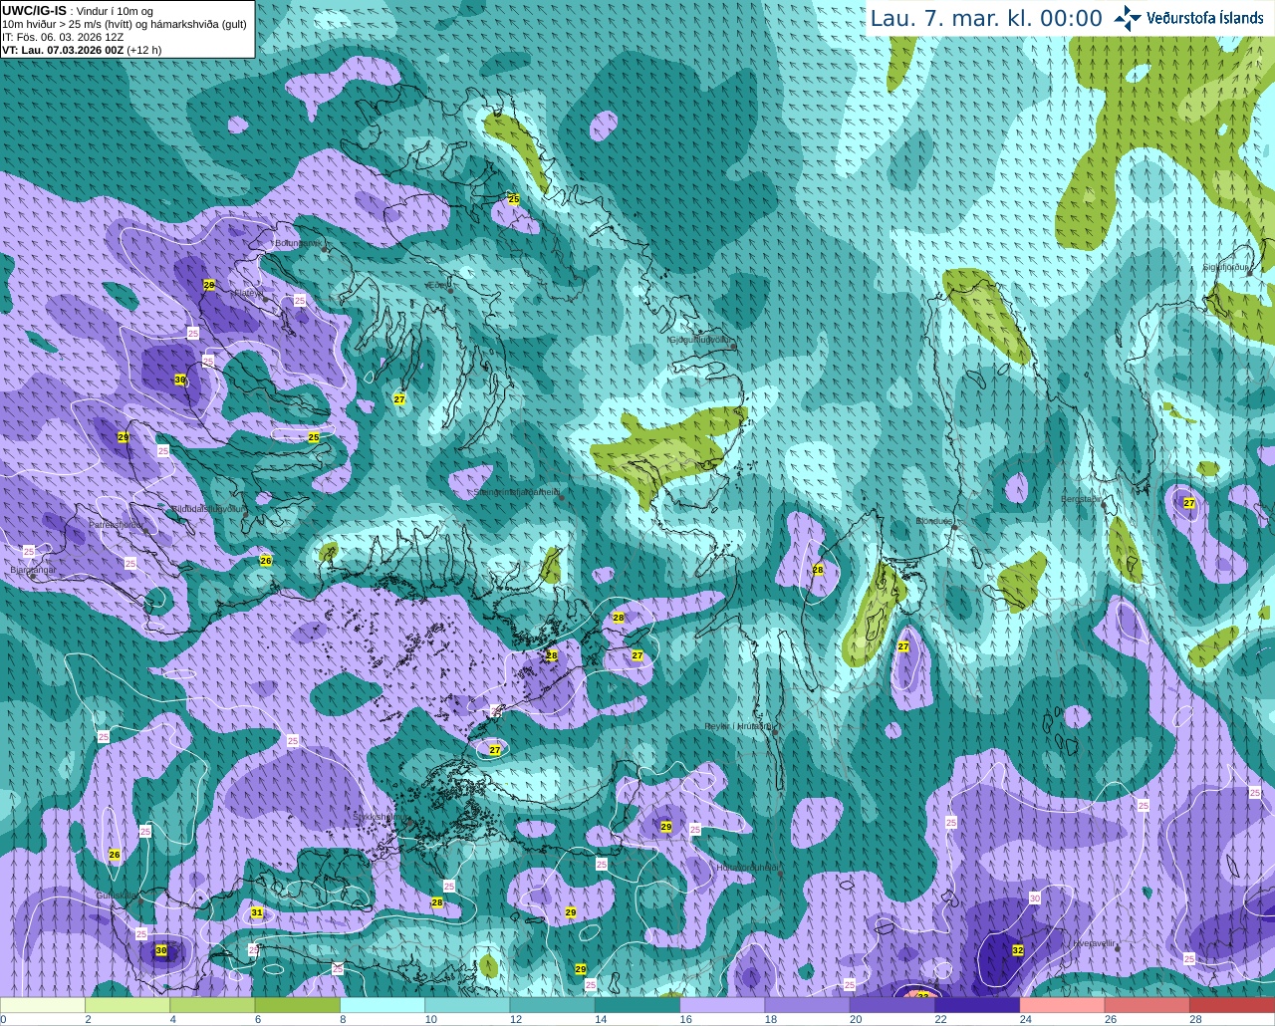The width and height of the screenshot is (1275, 1026).
Task: Select the 2–4 m/s legend swatch
Action: pos(127,1005)
